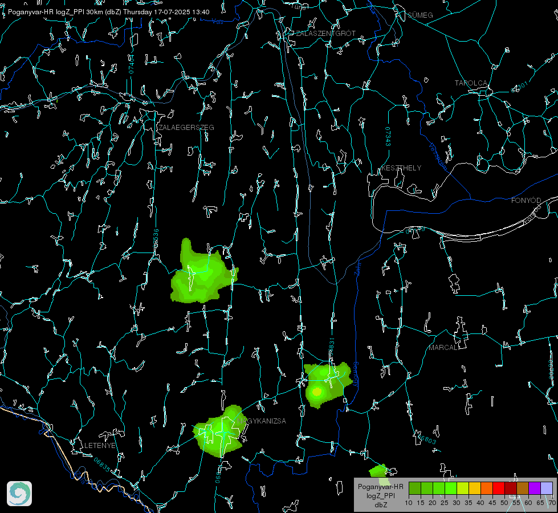Click road number label 07343

coord(388,137)
